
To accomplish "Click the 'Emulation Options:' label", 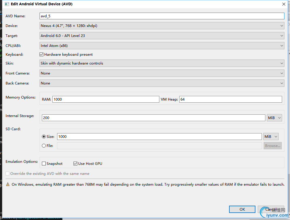I will click(x=22, y=162).
